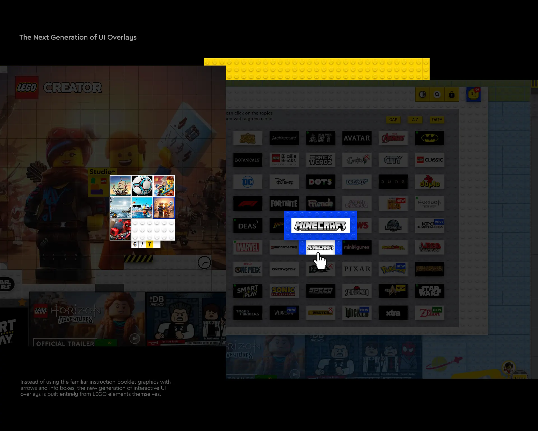
Task: Open the OVERWATCH theme tile
Action: (x=284, y=269)
